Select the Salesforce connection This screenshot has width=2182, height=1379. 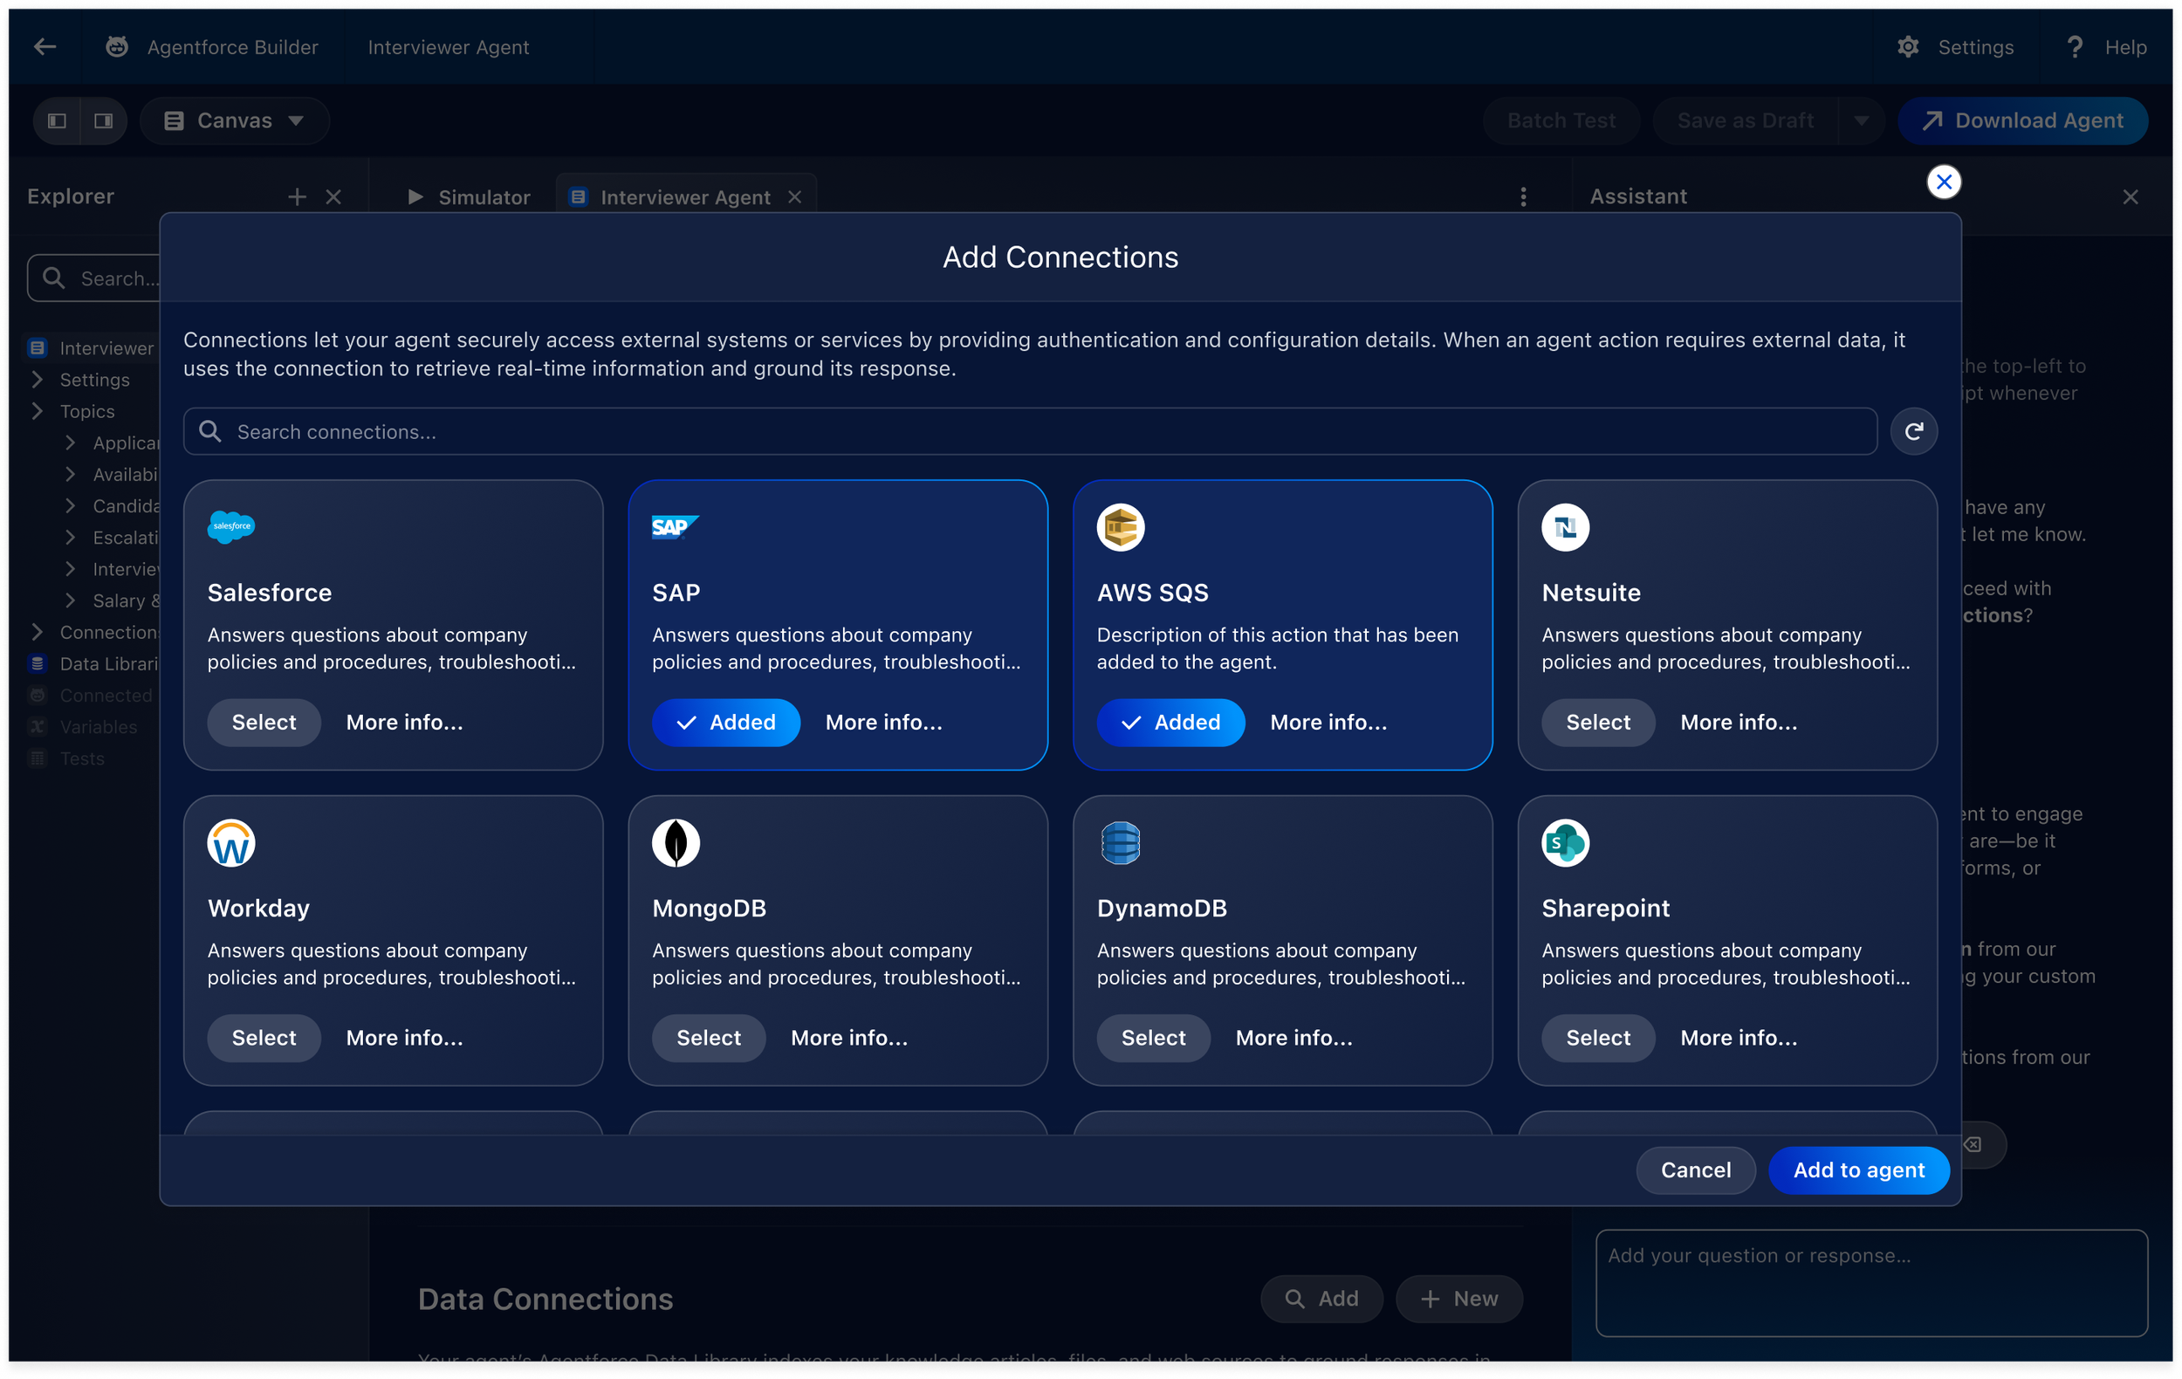(x=264, y=722)
